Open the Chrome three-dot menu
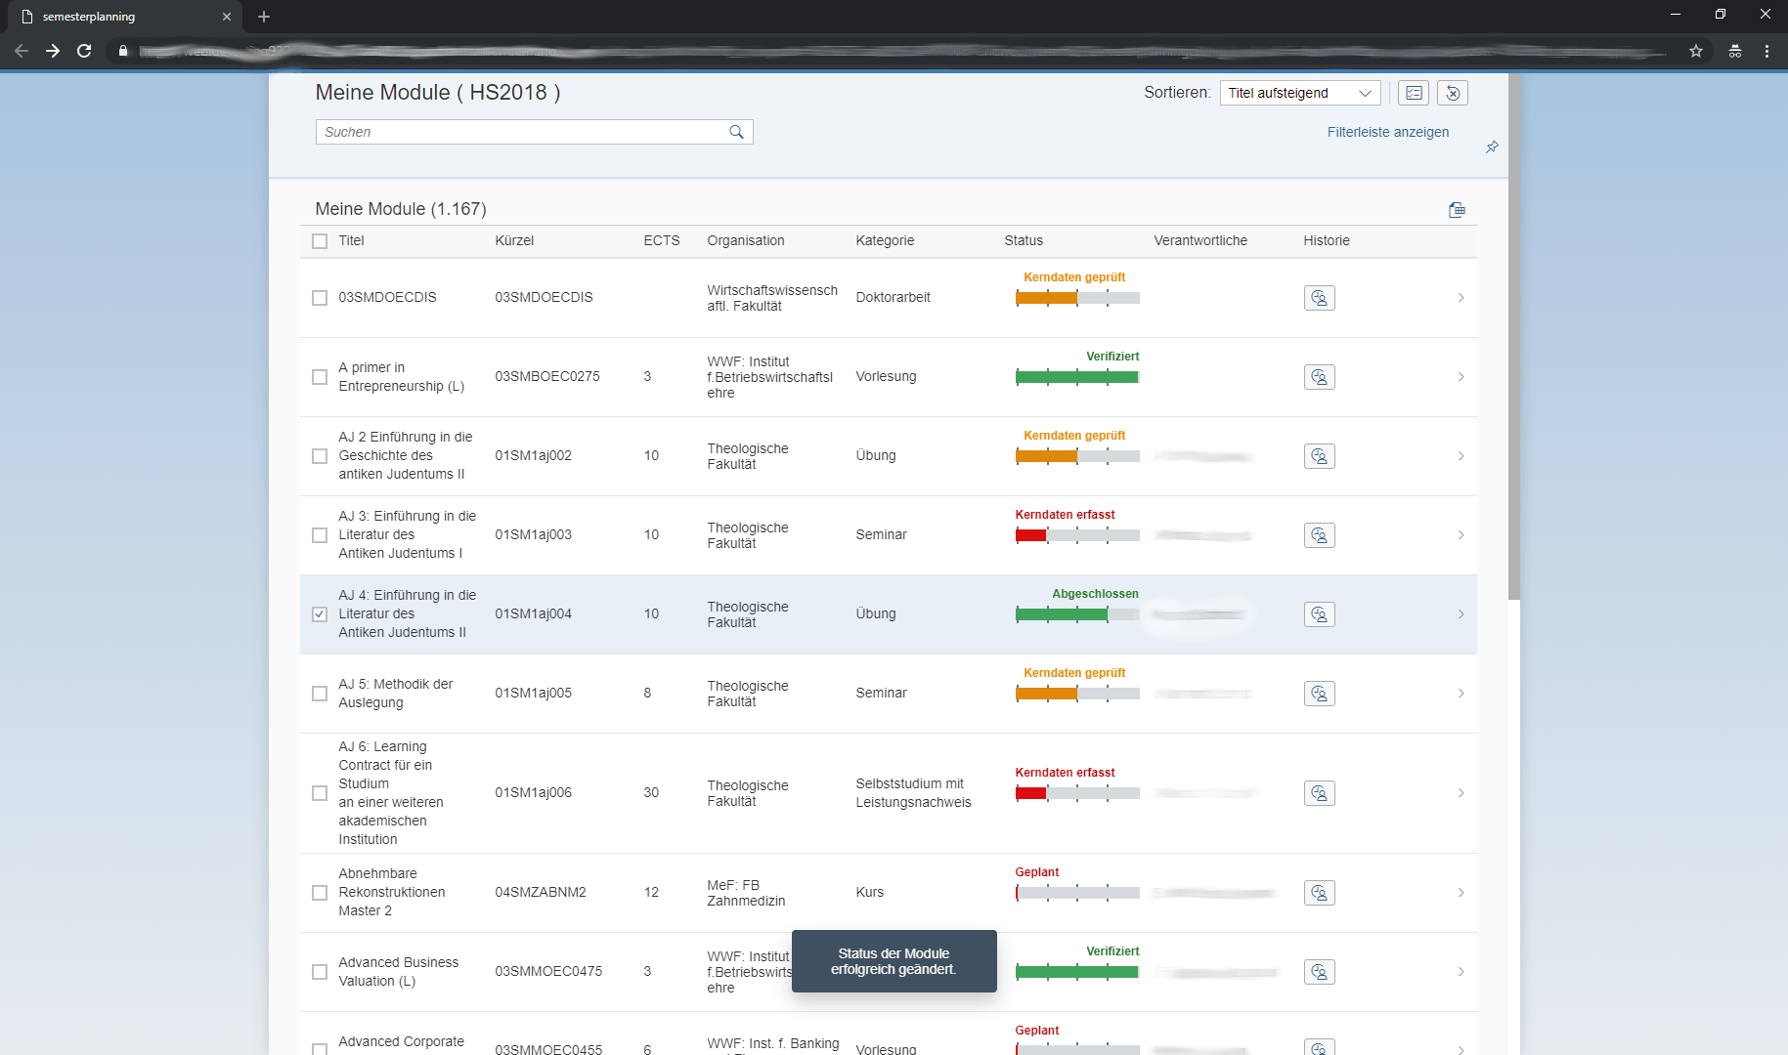 (1767, 51)
